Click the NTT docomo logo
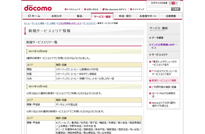The width and height of the screenshot is (205, 134). coord(38,7)
